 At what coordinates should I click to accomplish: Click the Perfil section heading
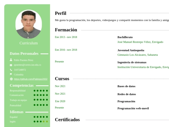coord(61,13)
